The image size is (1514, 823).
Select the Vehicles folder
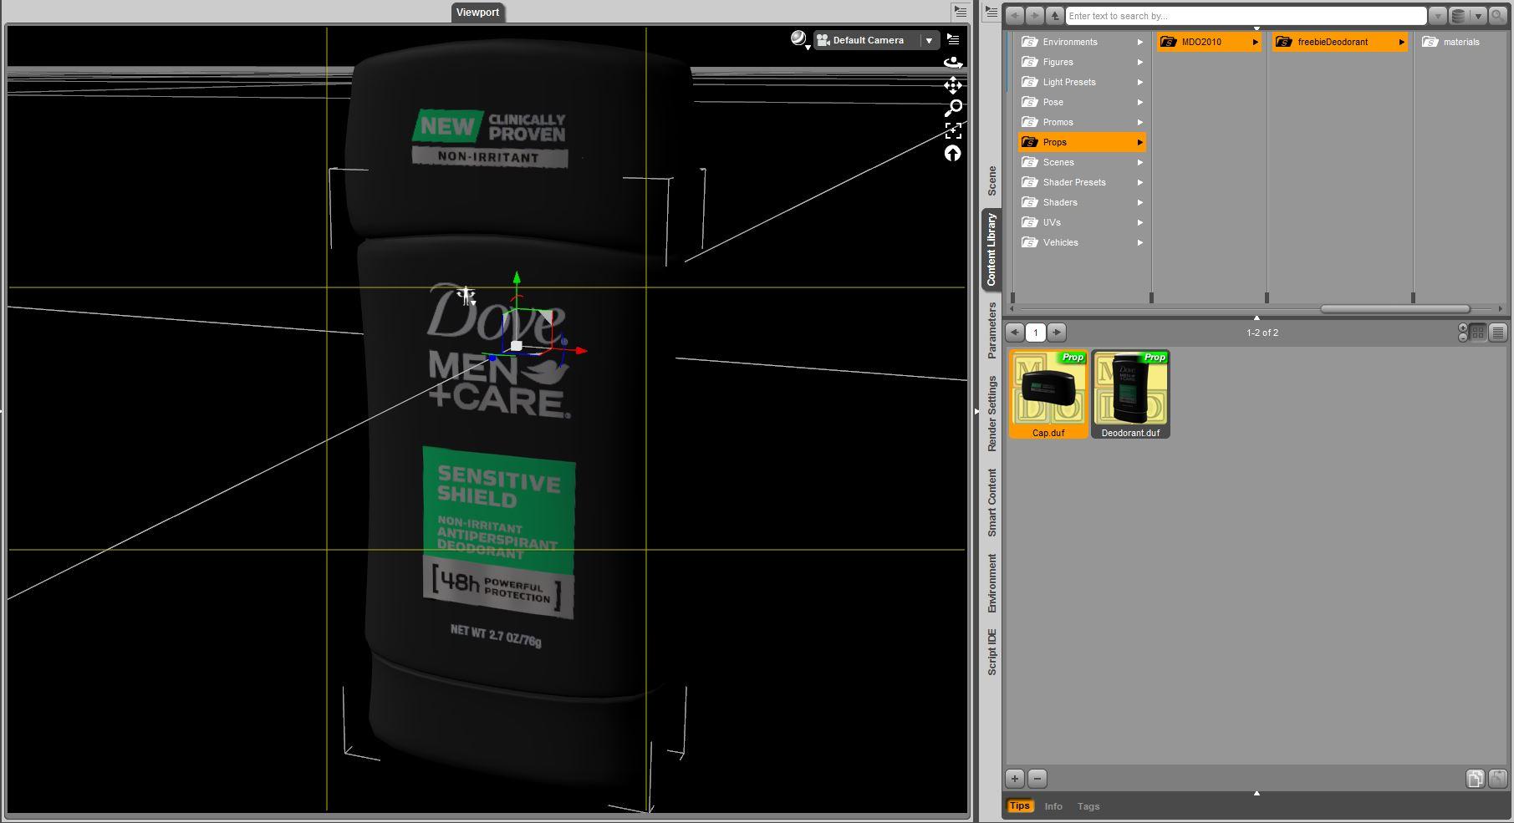tap(1082, 242)
